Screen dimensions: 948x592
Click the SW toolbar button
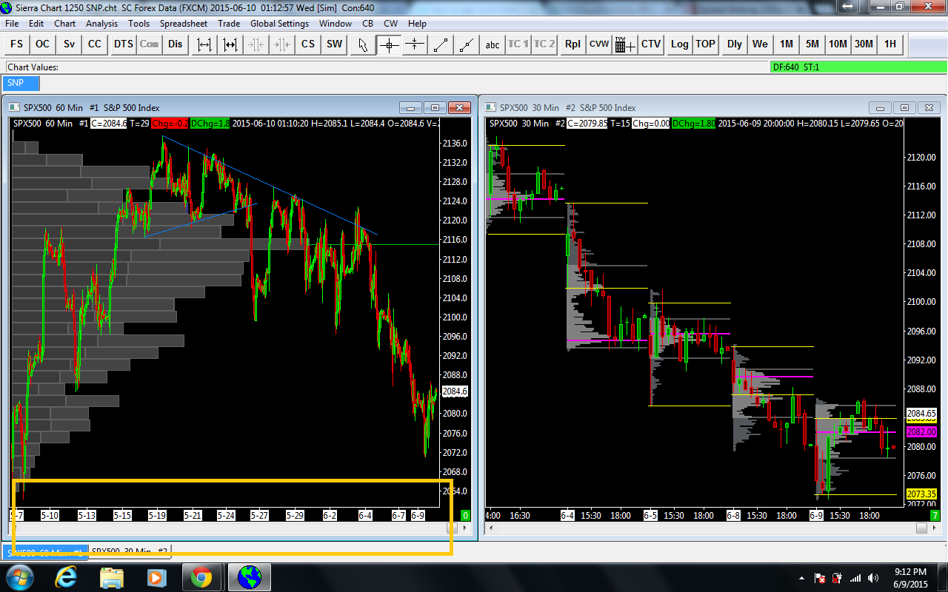(335, 44)
